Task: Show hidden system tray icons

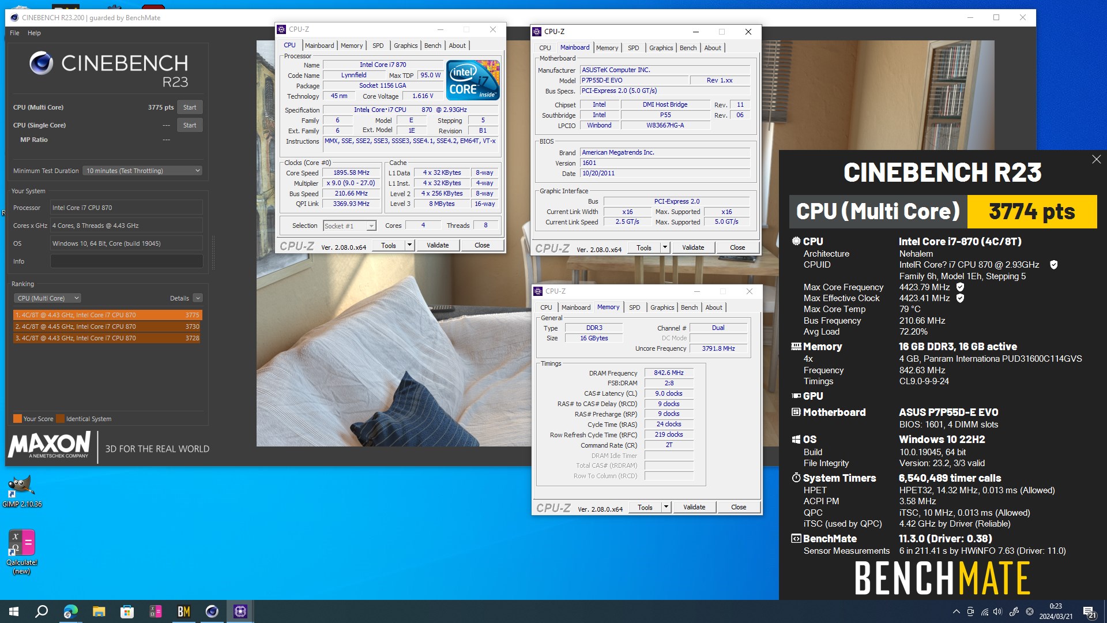Action: point(956,611)
